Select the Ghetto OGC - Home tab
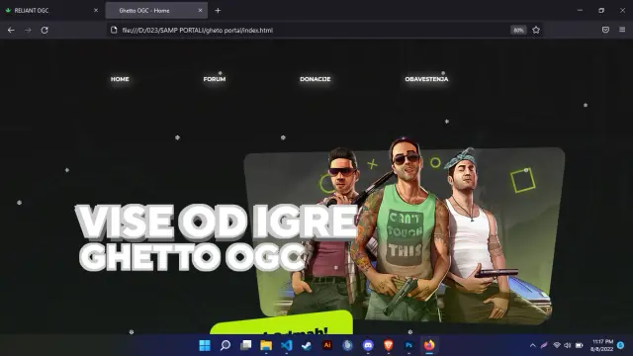 [156, 10]
